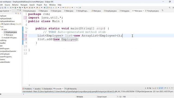Open Package Explorer view menu (three dots)
Image resolution: width=174 pixels, height=98 pixels.
pos(21,13)
